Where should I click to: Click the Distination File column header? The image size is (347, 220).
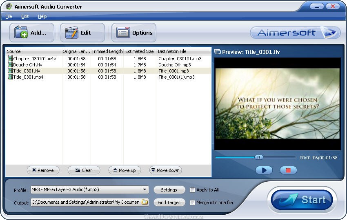(x=184, y=51)
